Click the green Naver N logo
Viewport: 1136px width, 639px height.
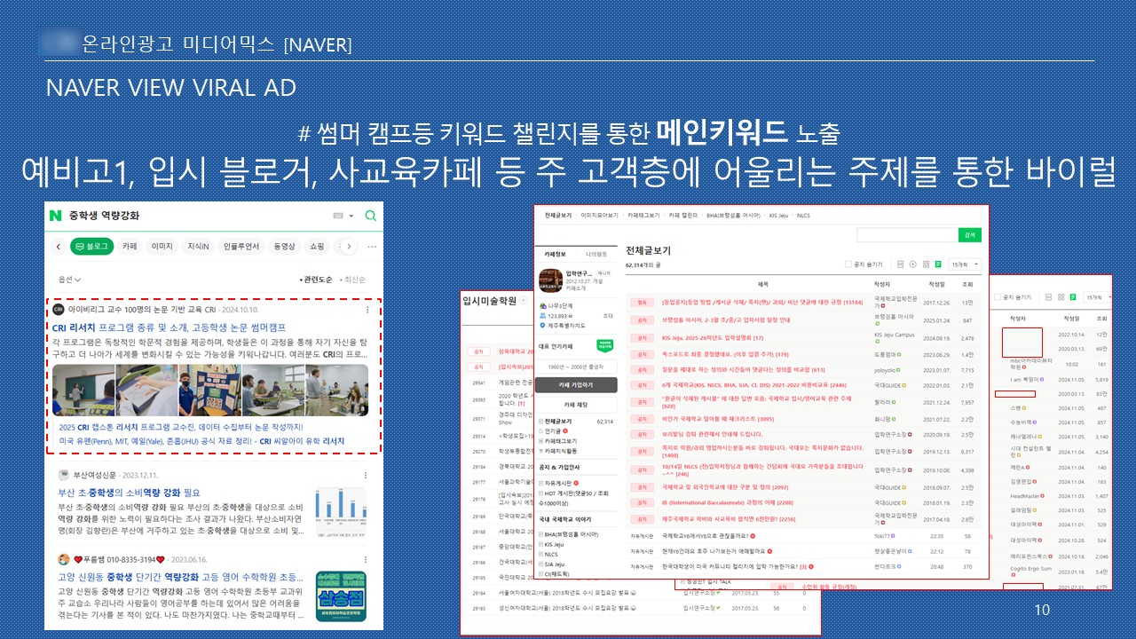[56, 216]
